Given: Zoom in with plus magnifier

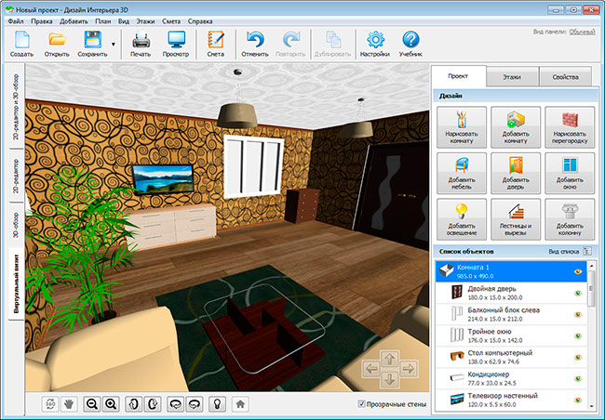Looking at the screenshot, I should tap(111, 404).
